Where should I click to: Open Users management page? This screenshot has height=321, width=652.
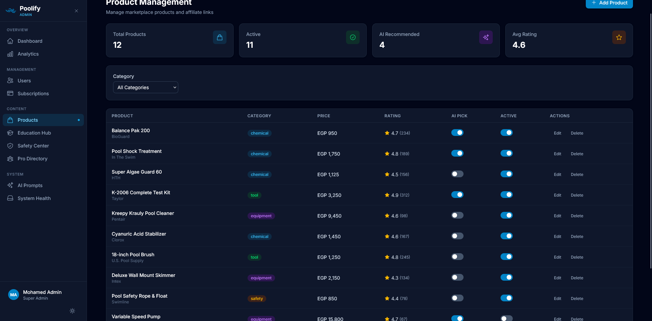pyautogui.click(x=43, y=81)
